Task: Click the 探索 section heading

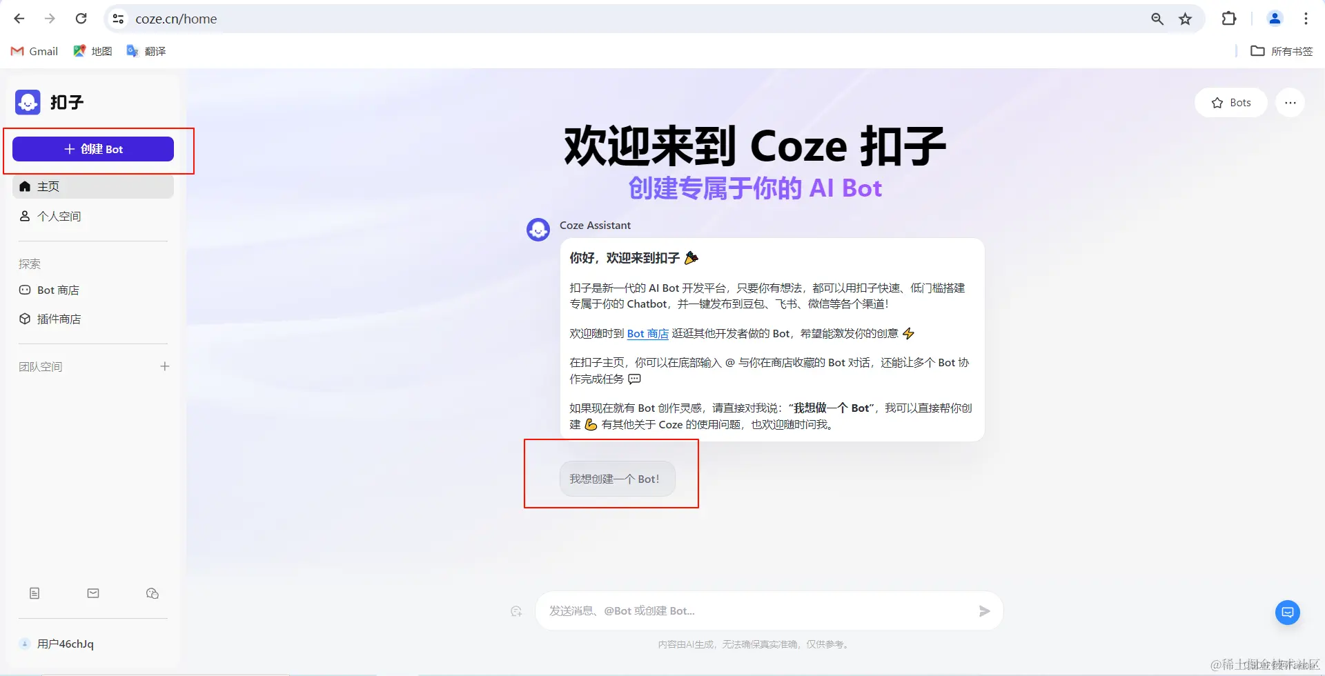Action: 30,264
